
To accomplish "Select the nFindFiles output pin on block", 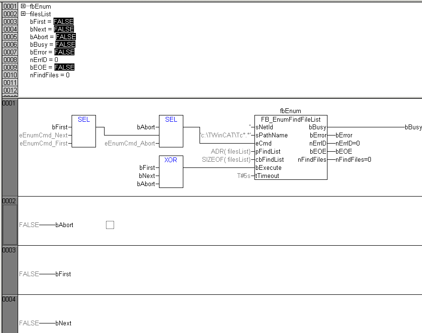I will click(x=312, y=159).
